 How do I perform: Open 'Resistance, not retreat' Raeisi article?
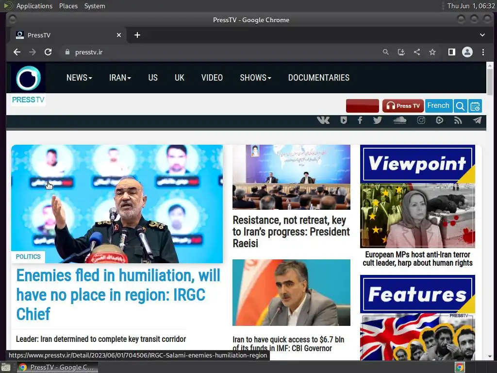coord(291,232)
